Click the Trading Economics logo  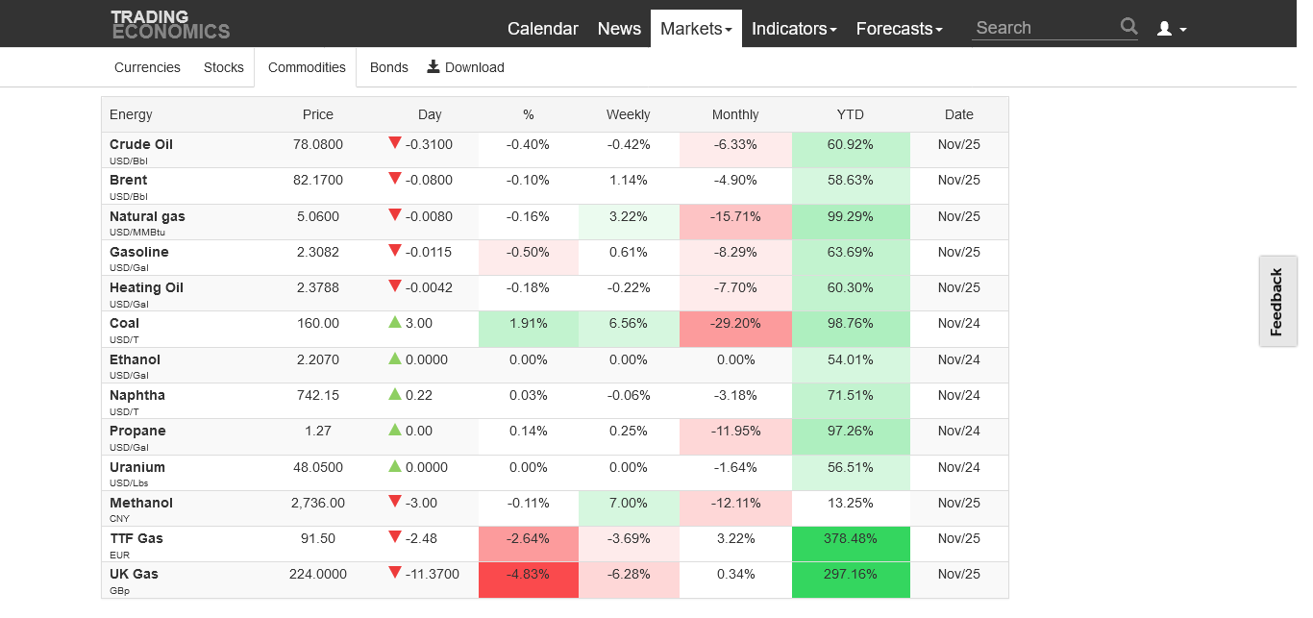point(170,25)
